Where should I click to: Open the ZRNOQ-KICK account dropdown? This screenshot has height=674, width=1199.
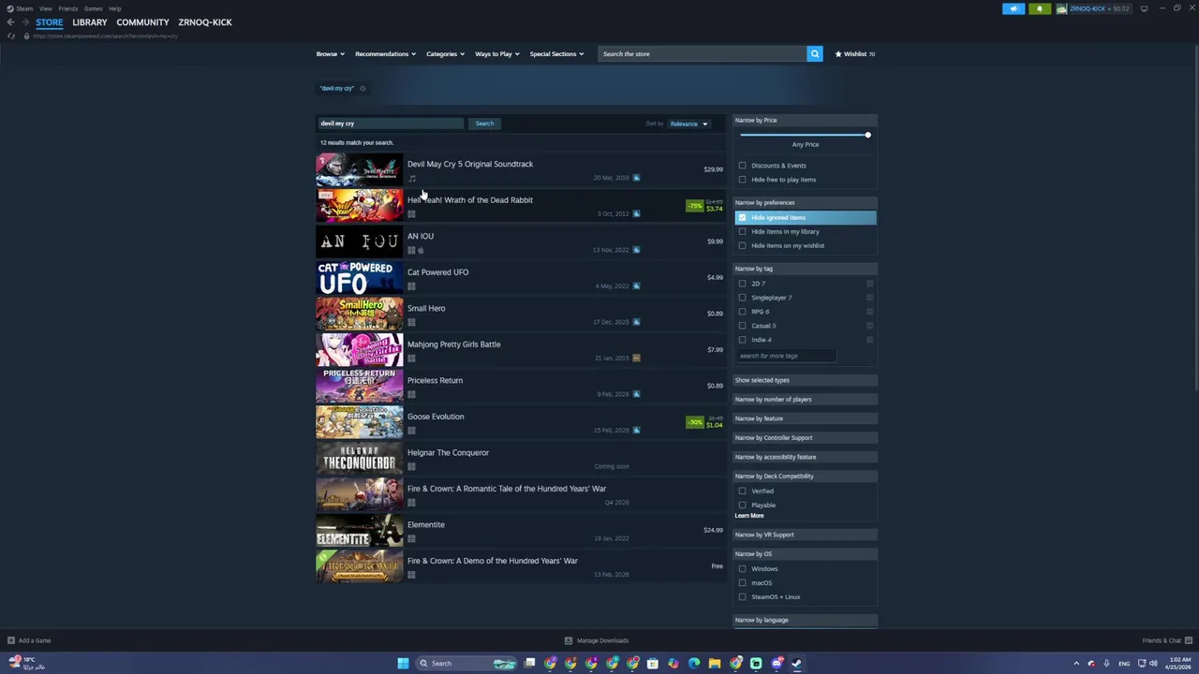[1095, 8]
